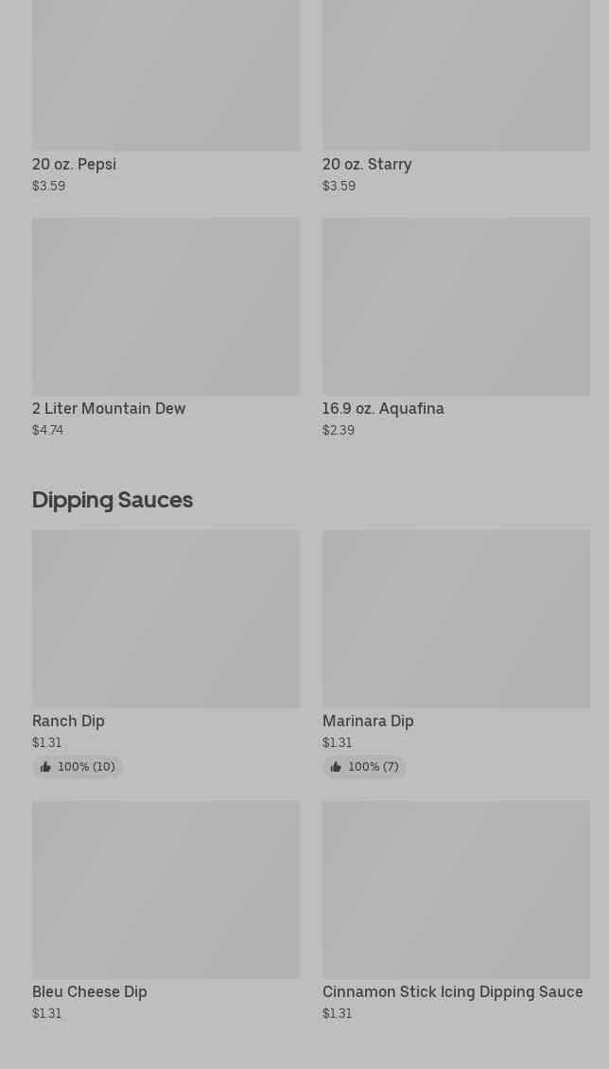Image resolution: width=609 pixels, height=1069 pixels.
Task: Click the Dipping Sauces section heading
Action: point(113,499)
